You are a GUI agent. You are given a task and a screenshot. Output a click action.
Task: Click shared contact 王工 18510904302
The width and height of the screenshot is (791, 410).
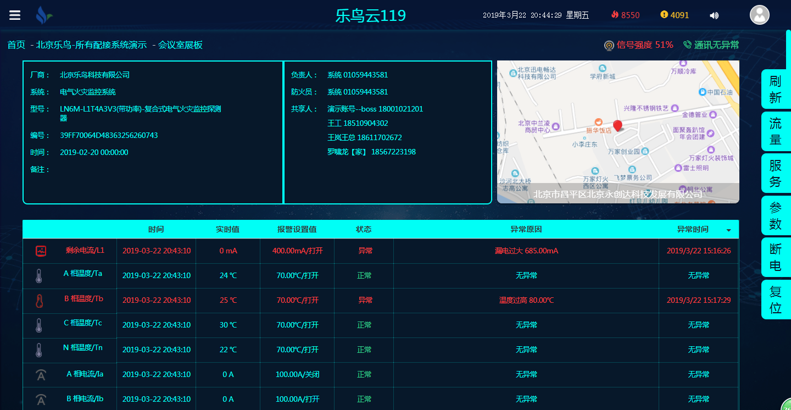click(x=358, y=123)
